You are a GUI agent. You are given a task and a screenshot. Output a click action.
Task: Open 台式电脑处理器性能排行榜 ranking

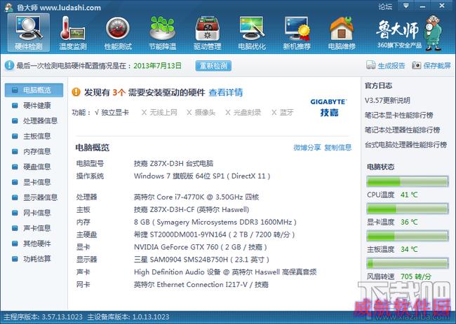(406, 145)
